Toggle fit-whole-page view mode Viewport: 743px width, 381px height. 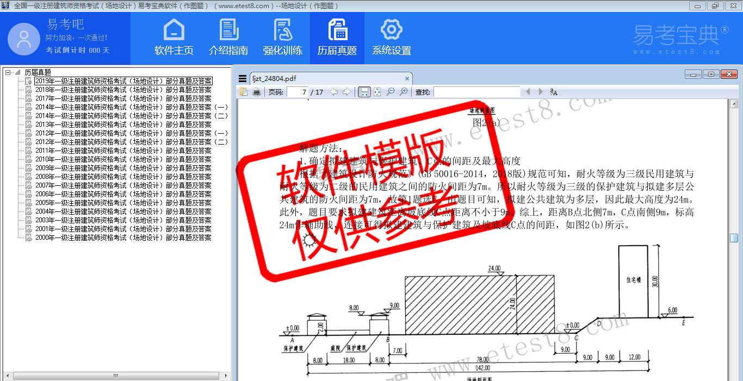tap(377, 92)
